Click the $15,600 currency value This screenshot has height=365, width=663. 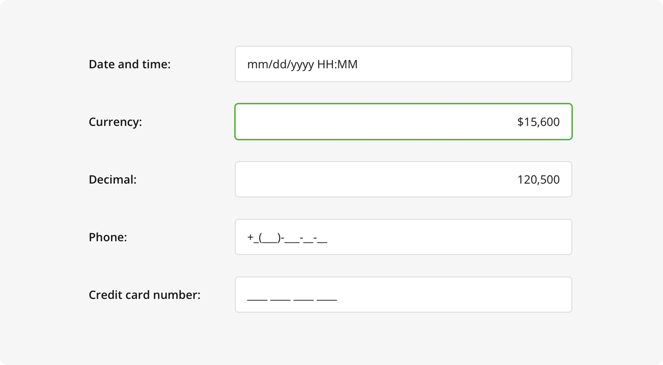(x=538, y=122)
